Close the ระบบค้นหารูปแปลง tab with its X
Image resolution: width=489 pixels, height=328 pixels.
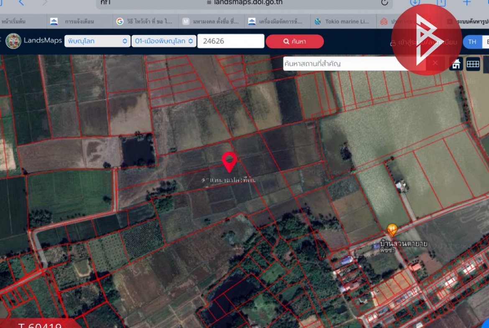pyautogui.click(x=449, y=21)
